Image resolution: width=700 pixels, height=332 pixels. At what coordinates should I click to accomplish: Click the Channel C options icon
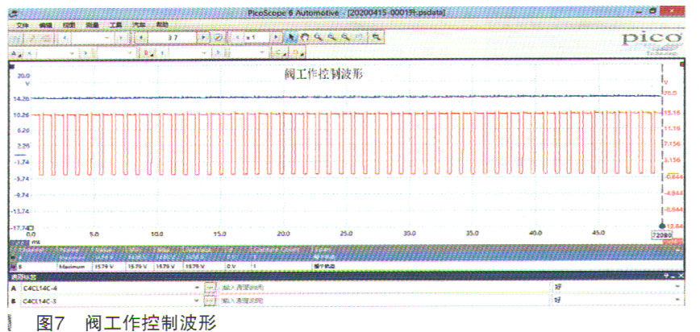[x=280, y=53]
